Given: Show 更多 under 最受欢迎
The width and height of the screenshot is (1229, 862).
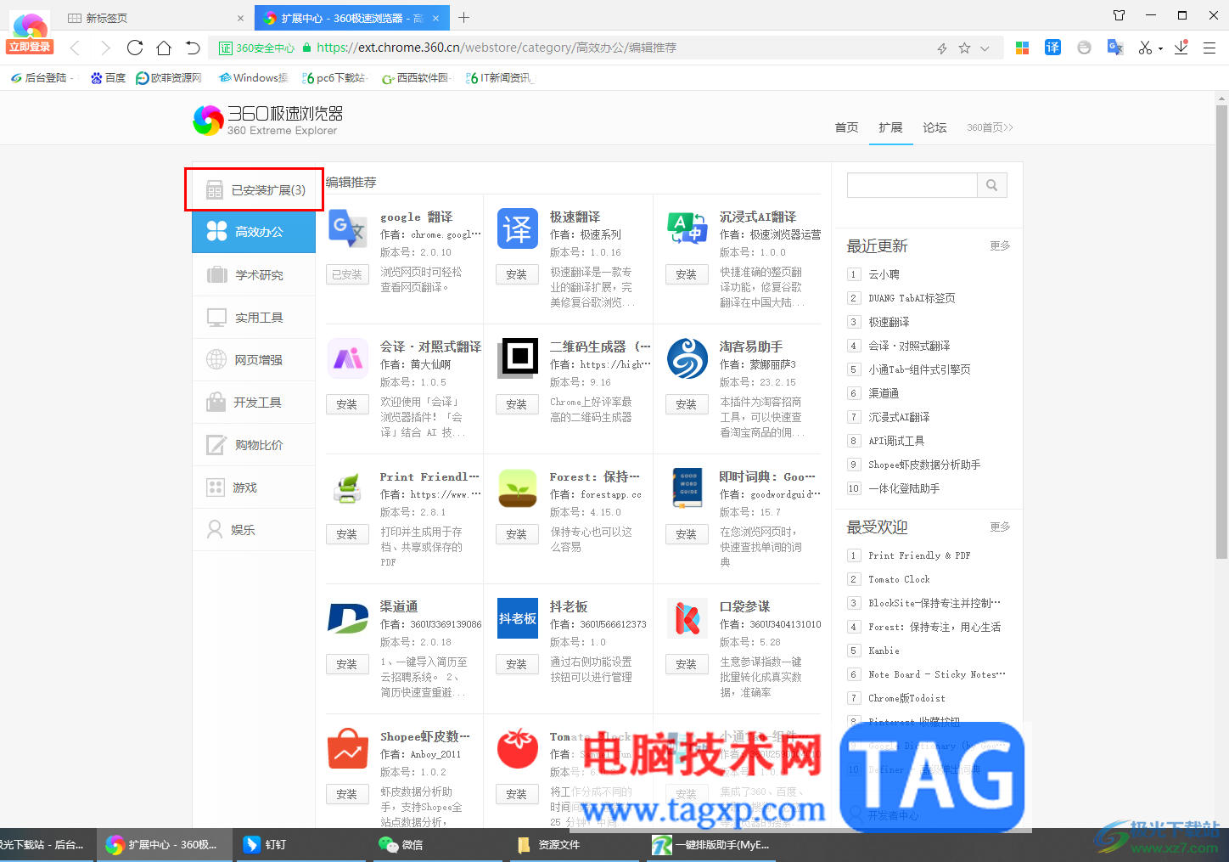Looking at the screenshot, I should pyautogui.click(x=1000, y=527).
